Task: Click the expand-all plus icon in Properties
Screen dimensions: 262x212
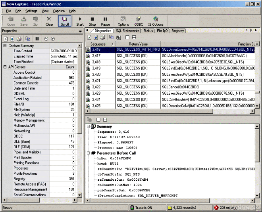Action: (x=53, y=39)
